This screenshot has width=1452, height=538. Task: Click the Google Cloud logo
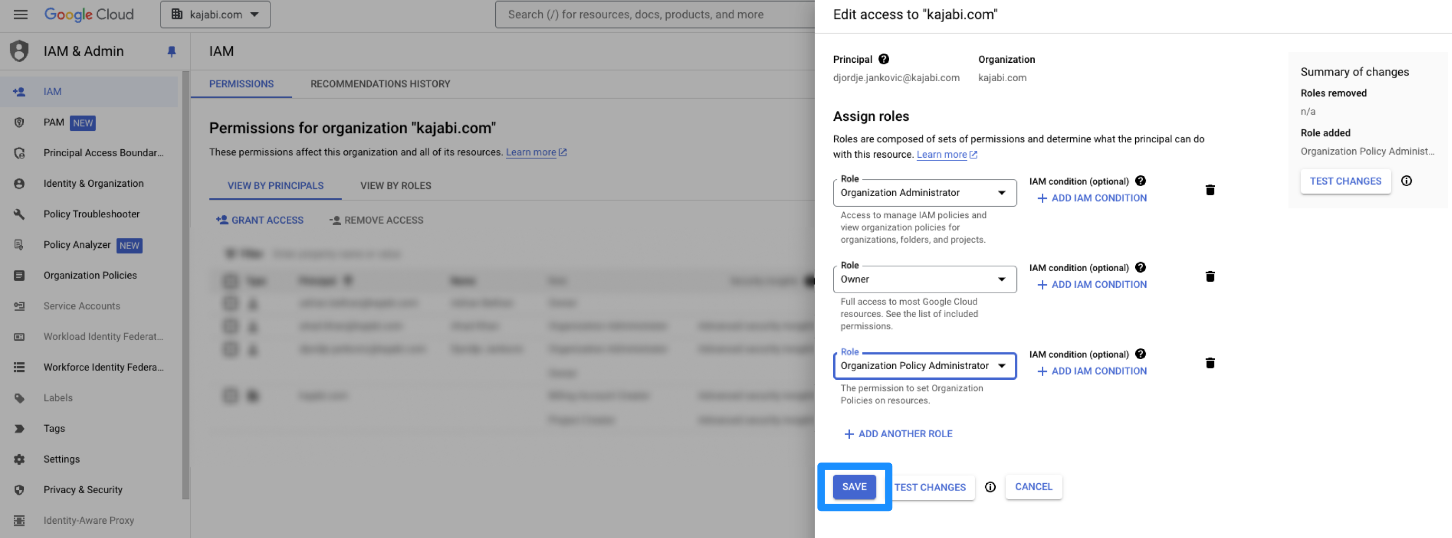click(89, 15)
